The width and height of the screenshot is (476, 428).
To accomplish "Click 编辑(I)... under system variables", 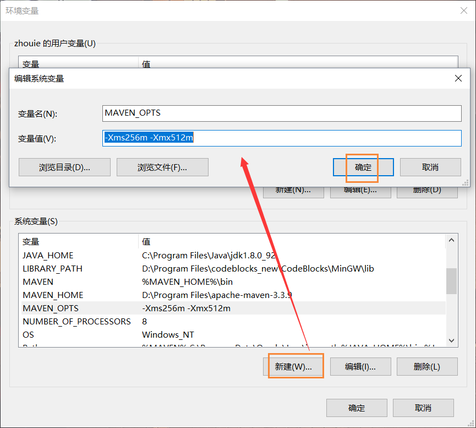I will [x=360, y=367].
